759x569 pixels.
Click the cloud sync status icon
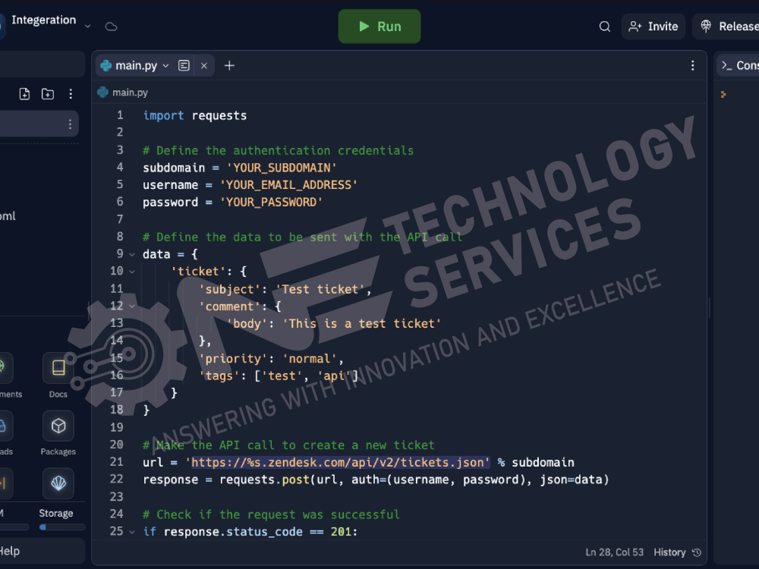pyautogui.click(x=112, y=27)
